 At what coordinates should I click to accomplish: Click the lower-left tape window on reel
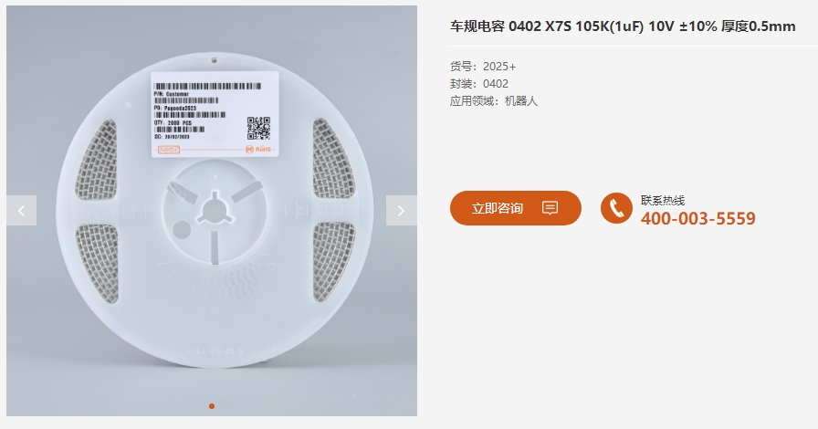tap(97, 264)
